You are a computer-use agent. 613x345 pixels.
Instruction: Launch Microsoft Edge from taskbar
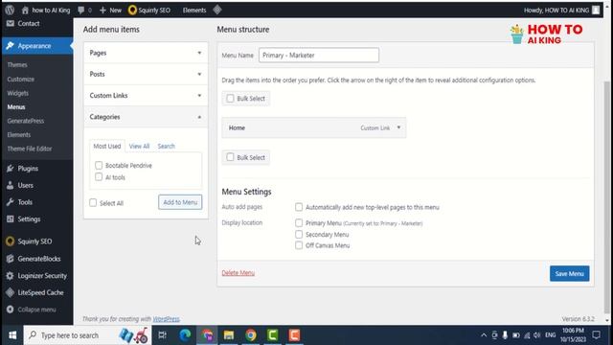tap(185, 335)
